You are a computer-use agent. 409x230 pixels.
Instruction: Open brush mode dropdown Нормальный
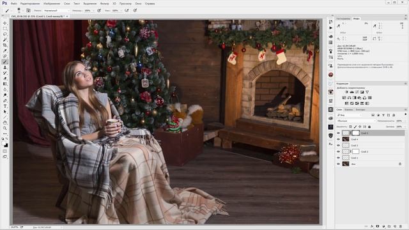tap(56, 10)
